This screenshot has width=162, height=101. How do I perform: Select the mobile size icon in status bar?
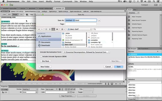pos(105,84)
